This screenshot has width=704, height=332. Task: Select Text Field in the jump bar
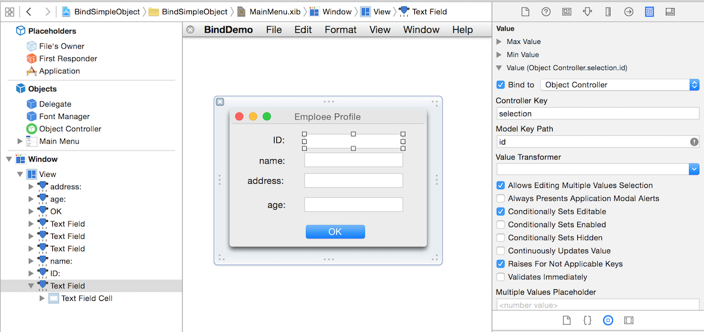tap(422, 11)
